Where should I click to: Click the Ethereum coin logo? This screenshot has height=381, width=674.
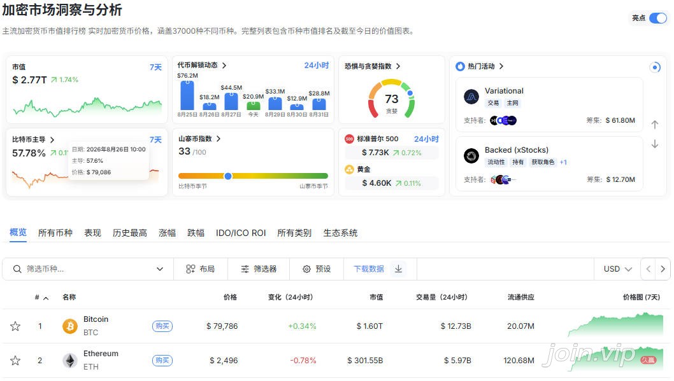70,361
